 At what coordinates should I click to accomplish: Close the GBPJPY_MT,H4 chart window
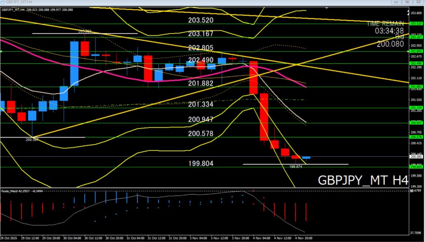[418, 2]
